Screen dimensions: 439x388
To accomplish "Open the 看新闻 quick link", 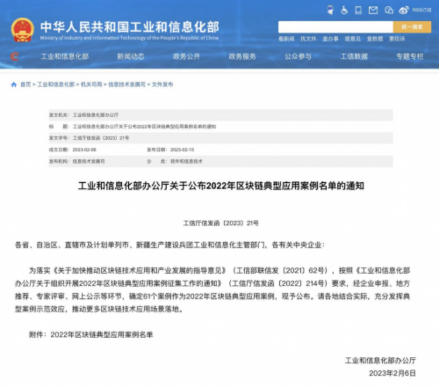I will (286, 39).
